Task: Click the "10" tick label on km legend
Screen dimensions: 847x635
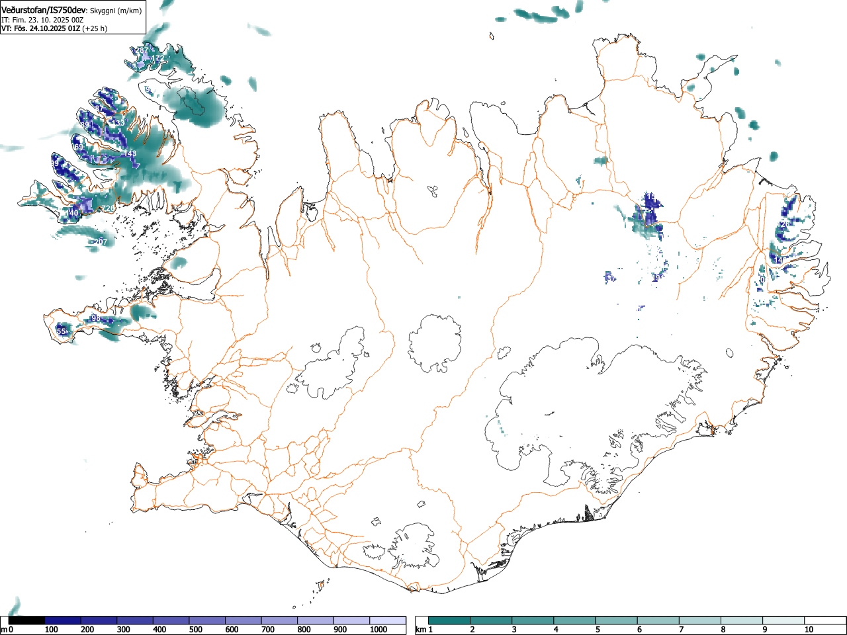Action: click(809, 630)
